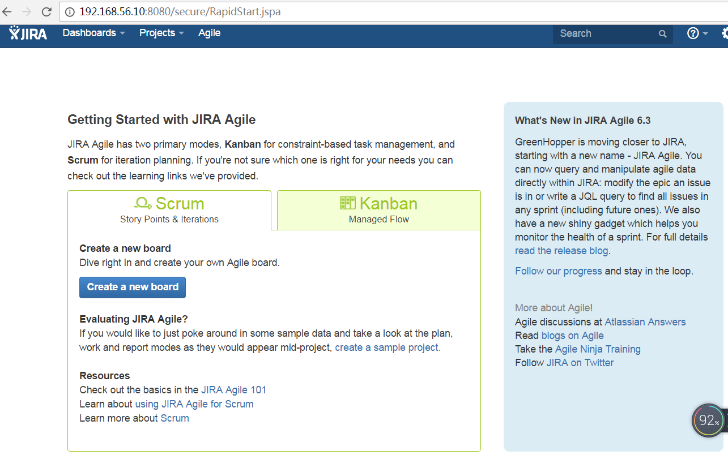Reload the page with the browser refresh icon
Image resolution: width=728 pixels, height=472 pixels.
pos(46,11)
